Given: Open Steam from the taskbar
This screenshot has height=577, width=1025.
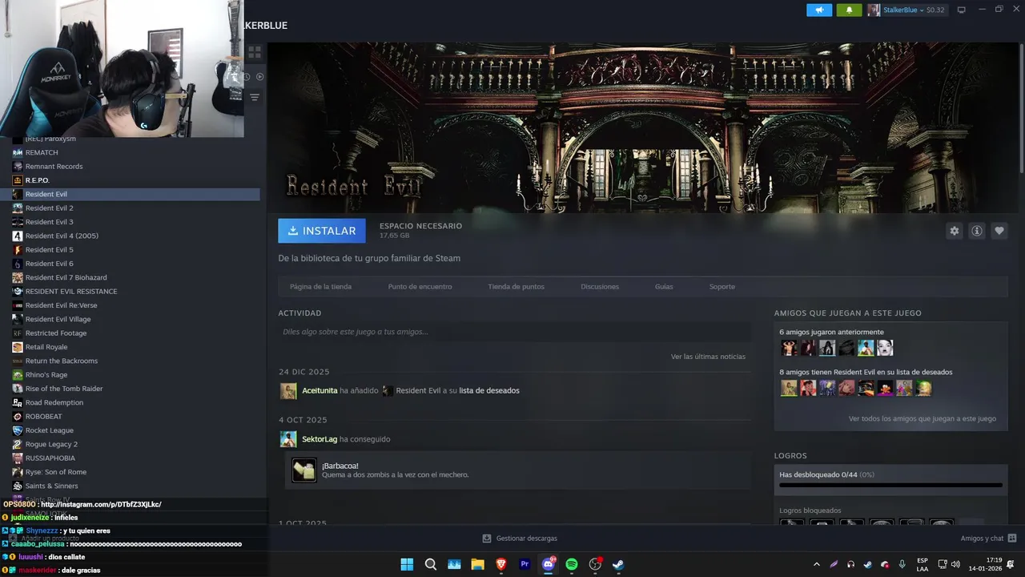Looking at the screenshot, I should [x=618, y=564].
